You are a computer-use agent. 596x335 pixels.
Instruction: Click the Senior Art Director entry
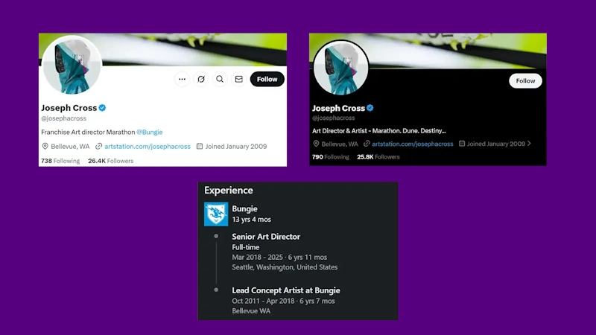coord(266,237)
